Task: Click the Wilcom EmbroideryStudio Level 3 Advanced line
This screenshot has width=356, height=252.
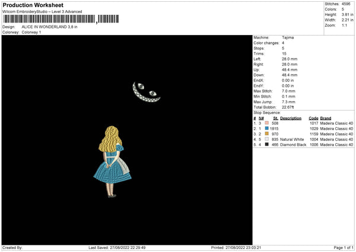Action: click(x=42, y=12)
